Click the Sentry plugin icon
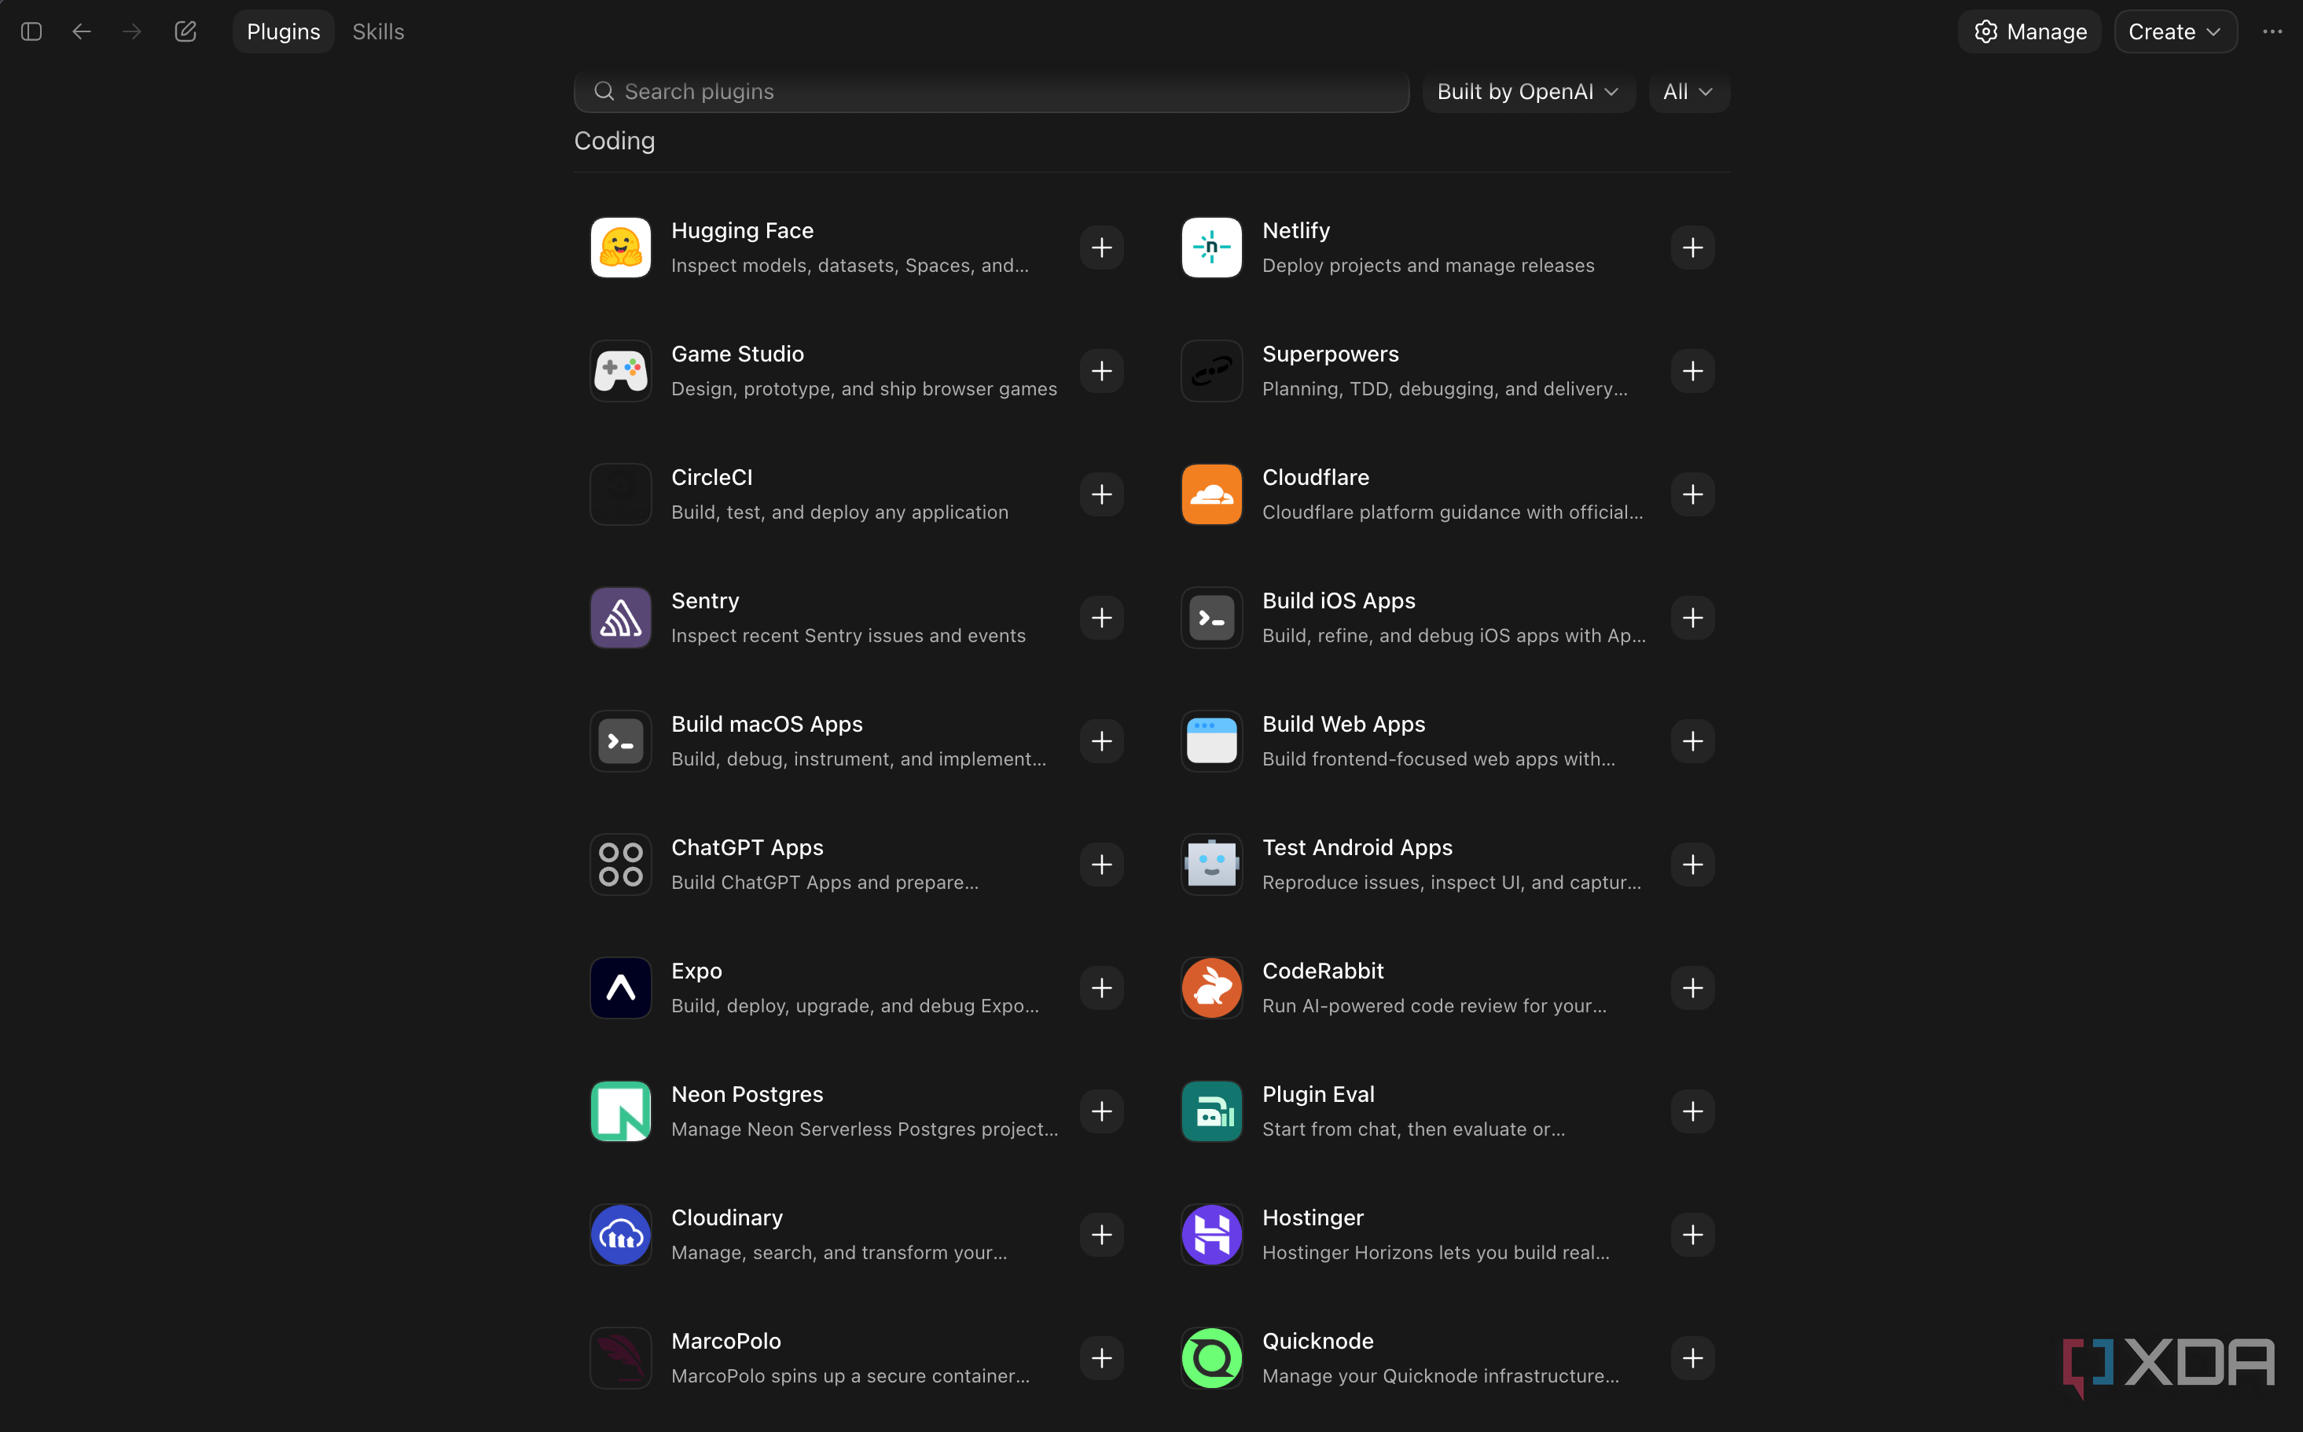The image size is (2303, 1432). [x=620, y=618]
